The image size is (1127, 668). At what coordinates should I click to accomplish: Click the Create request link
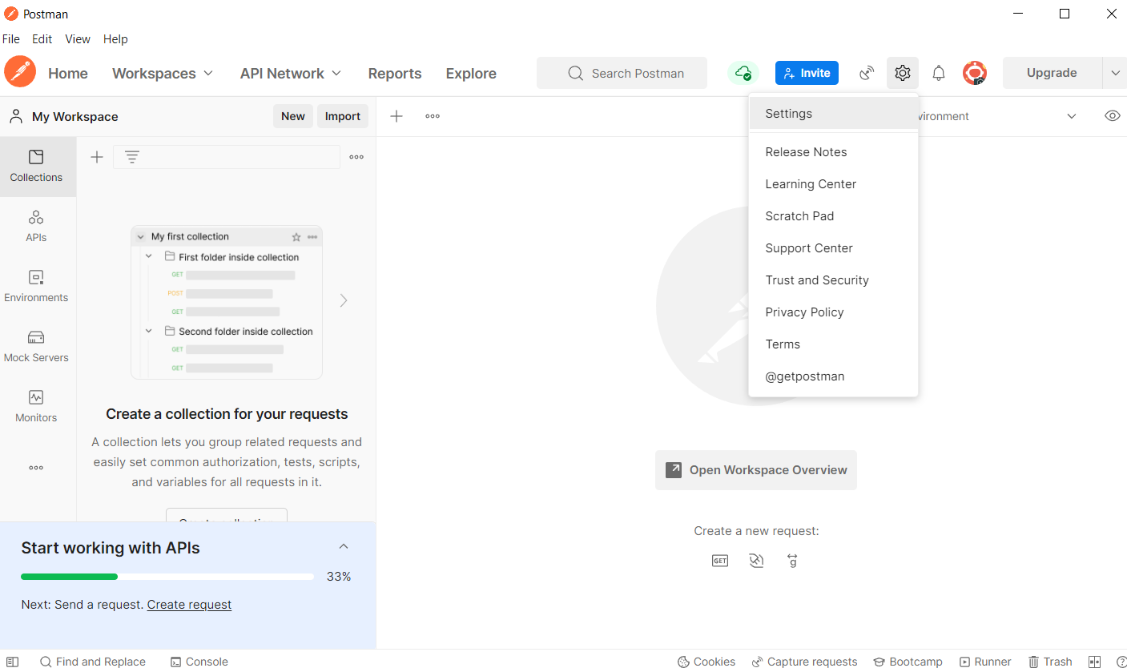[189, 605]
